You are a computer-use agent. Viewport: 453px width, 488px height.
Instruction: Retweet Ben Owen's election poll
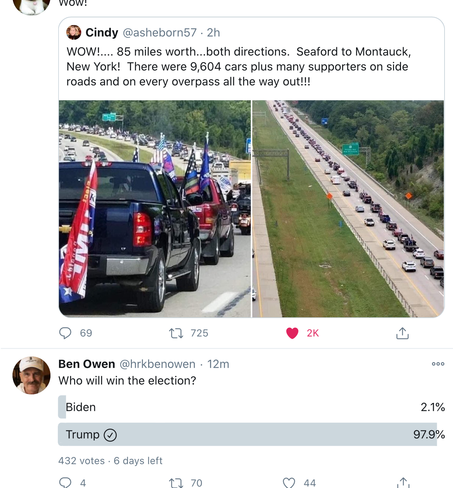tap(176, 483)
